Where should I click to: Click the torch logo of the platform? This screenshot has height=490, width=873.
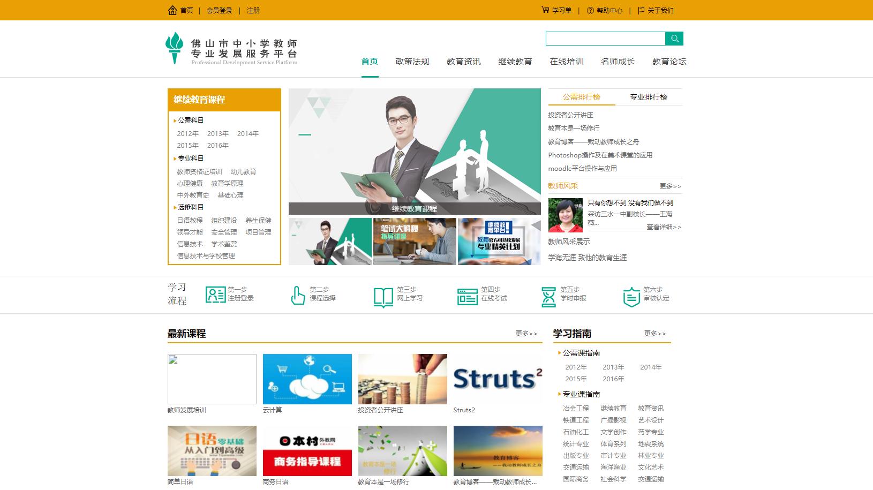tap(174, 48)
